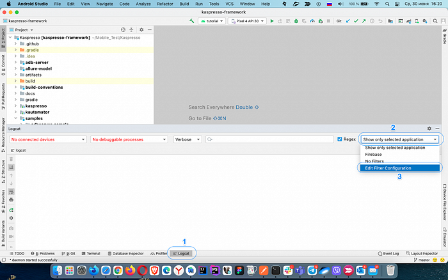Viewport: 448px width, 280px height.
Task: Toggle the Regex checkbox
Action: (x=339, y=139)
